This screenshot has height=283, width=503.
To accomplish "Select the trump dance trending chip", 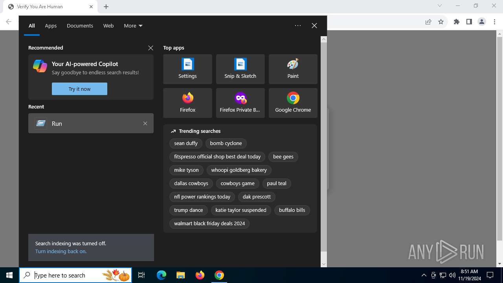I will tap(189, 210).
